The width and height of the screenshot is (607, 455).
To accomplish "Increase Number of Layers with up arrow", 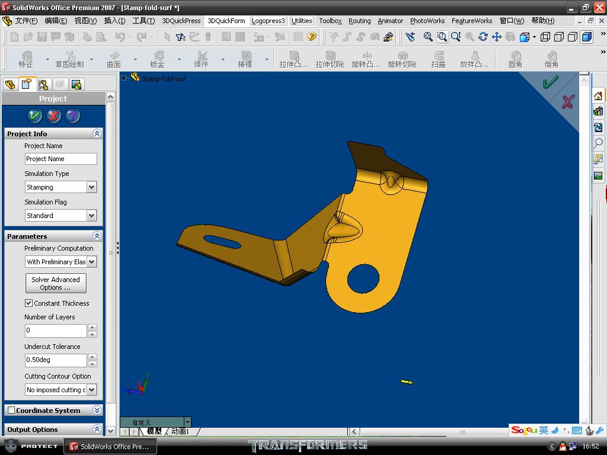I will pos(92,327).
